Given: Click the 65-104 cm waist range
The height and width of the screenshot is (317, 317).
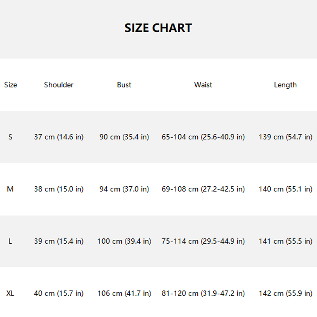Looking at the screenshot, I should tap(203, 137).
